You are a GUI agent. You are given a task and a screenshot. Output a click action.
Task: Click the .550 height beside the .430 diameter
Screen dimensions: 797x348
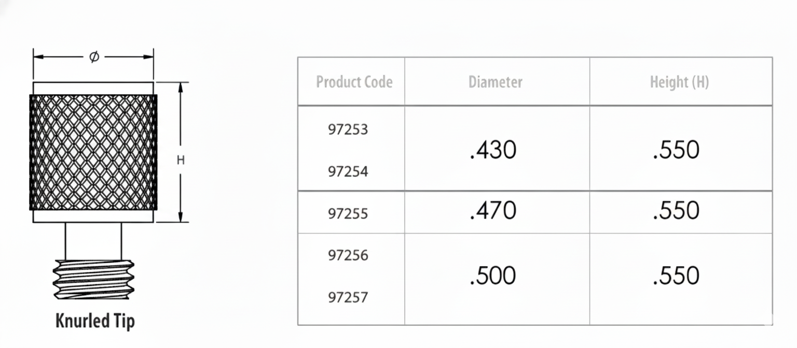pyautogui.click(x=677, y=150)
